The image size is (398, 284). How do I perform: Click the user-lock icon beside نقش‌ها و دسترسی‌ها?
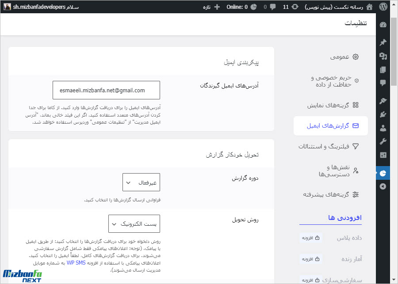point(356,170)
